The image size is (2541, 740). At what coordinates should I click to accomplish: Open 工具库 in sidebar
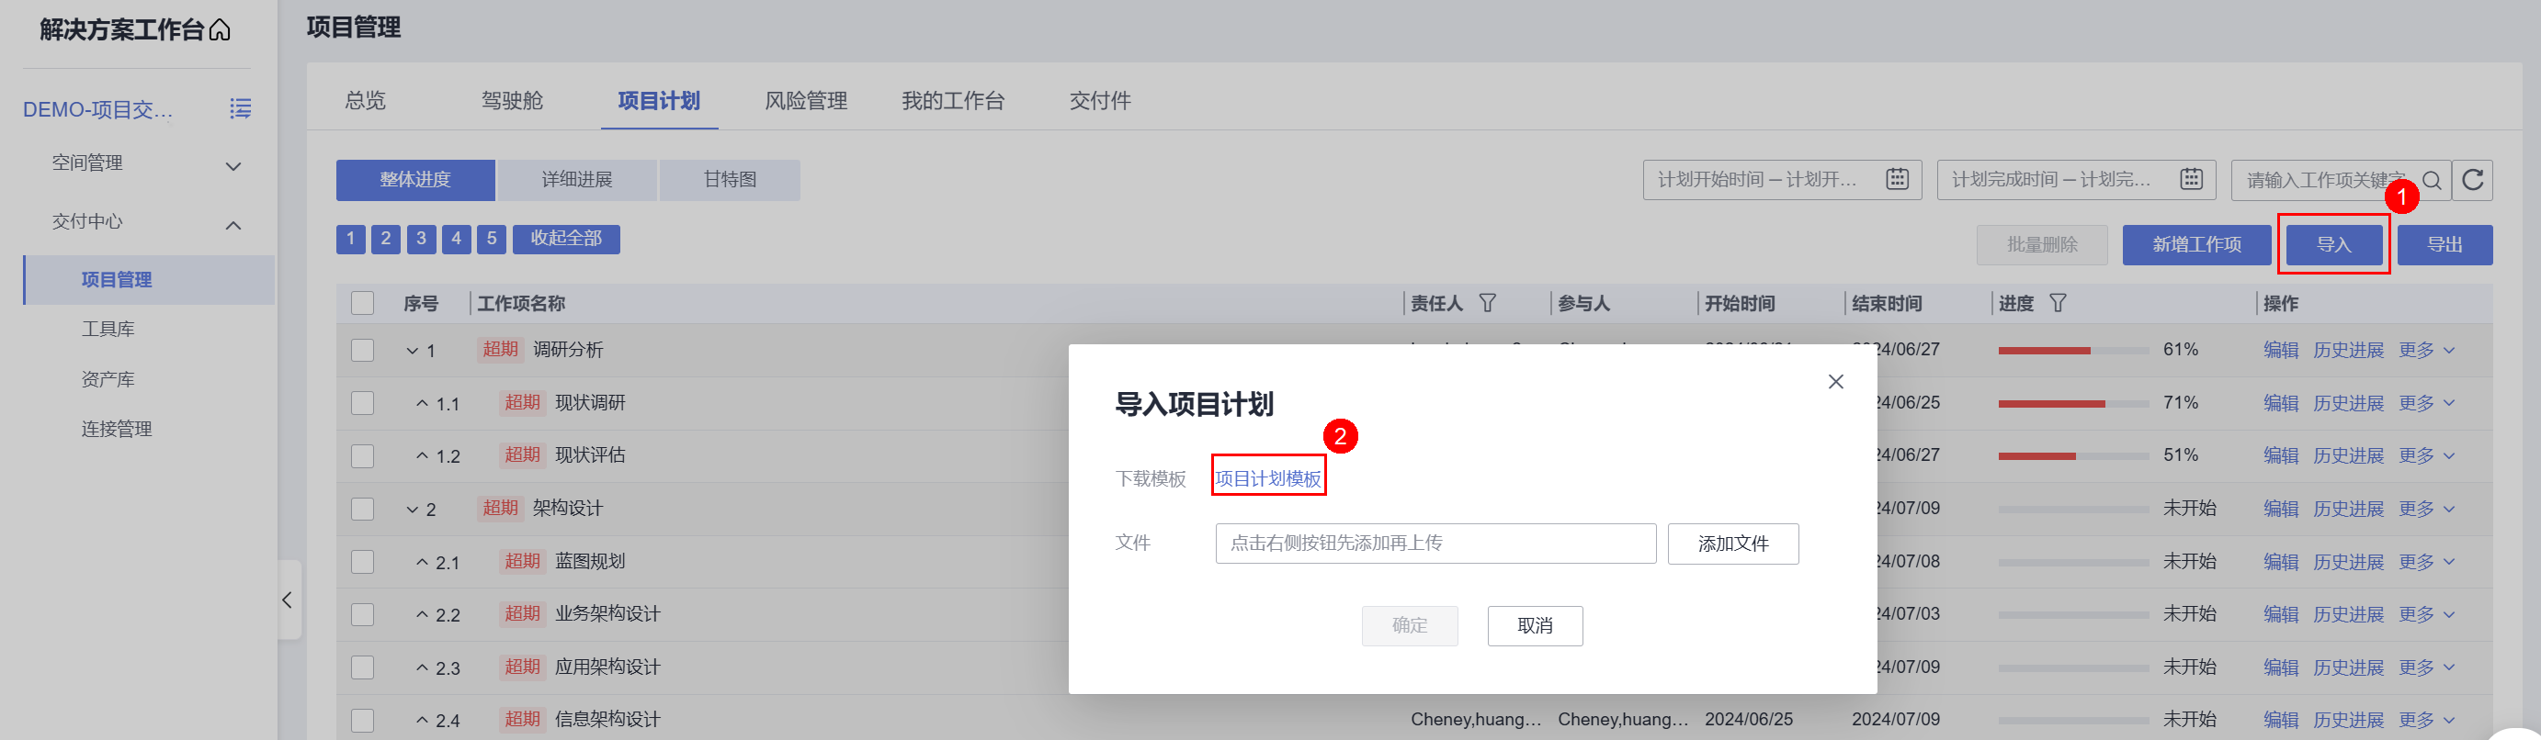[x=108, y=329]
